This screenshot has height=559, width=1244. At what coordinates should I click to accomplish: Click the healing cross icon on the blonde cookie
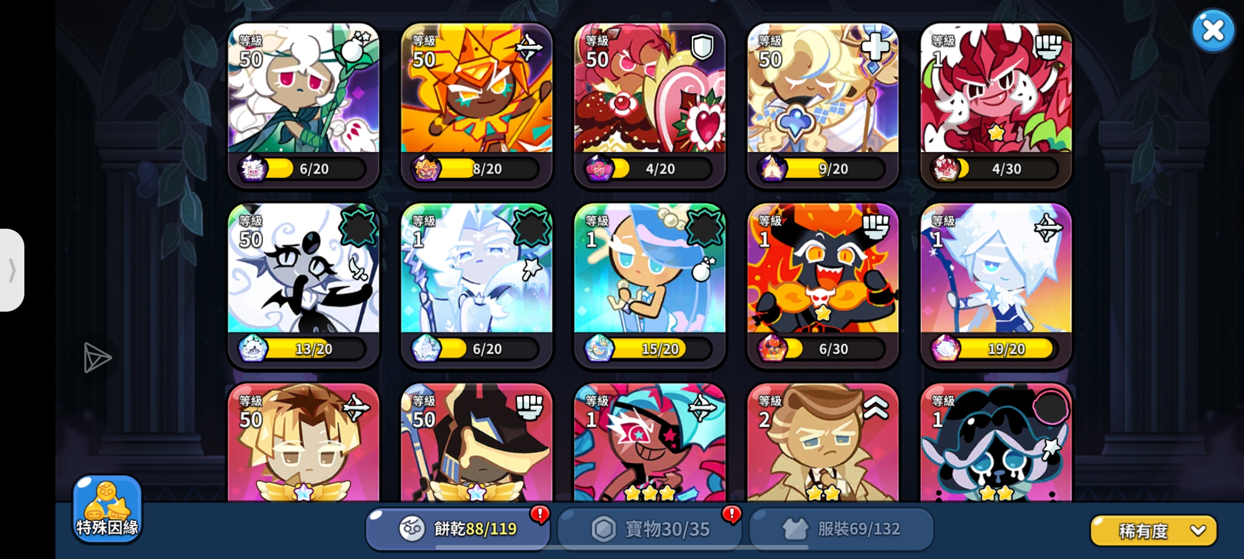(x=875, y=48)
